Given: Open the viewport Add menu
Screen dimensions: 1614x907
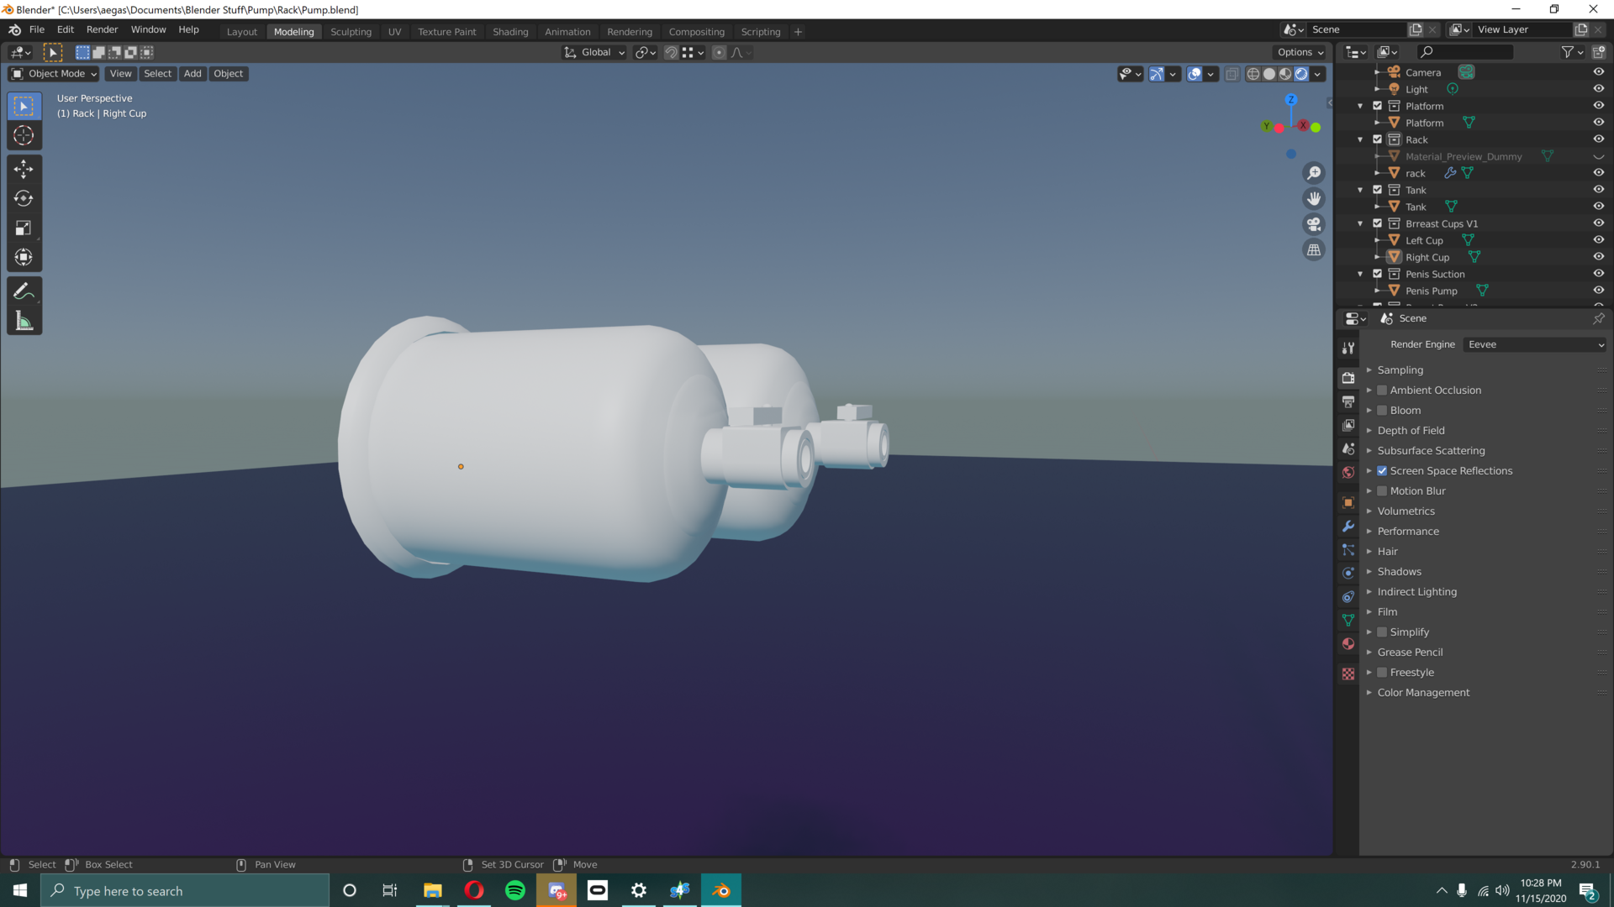Looking at the screenshot, I should click(x=193, y=74).
